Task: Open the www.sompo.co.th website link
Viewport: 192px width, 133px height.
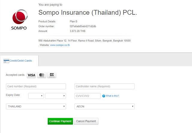Action: [x=60, y=45]
